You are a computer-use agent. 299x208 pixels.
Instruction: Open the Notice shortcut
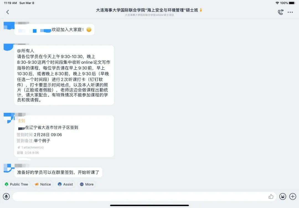point(43,184)
